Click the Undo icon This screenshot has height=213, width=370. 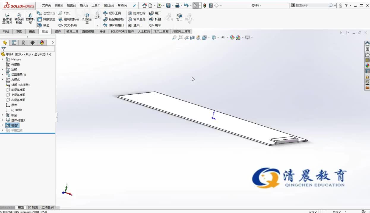186,5
